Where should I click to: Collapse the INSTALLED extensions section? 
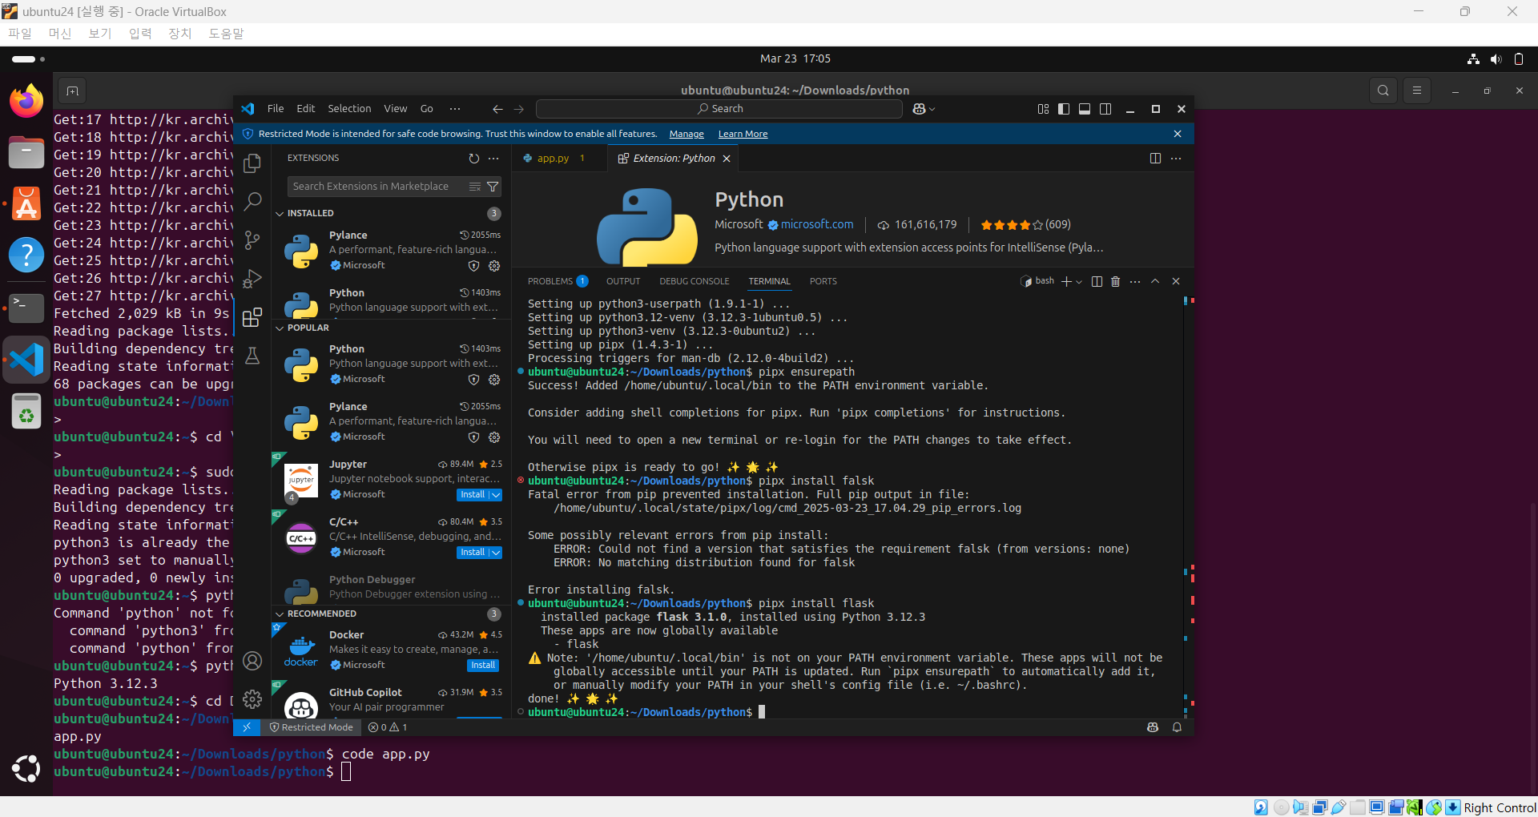280,213
